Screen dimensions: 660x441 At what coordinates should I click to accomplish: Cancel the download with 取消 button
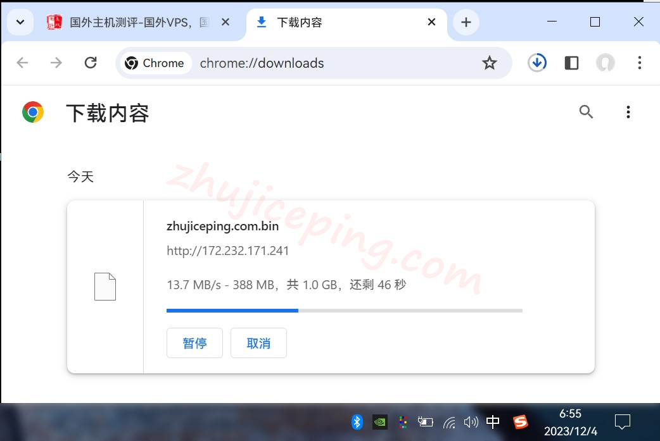point(258,343)
